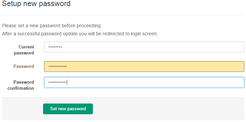
Task: Select the yellow highlighted Password field
Action: (x=144, y=67)
